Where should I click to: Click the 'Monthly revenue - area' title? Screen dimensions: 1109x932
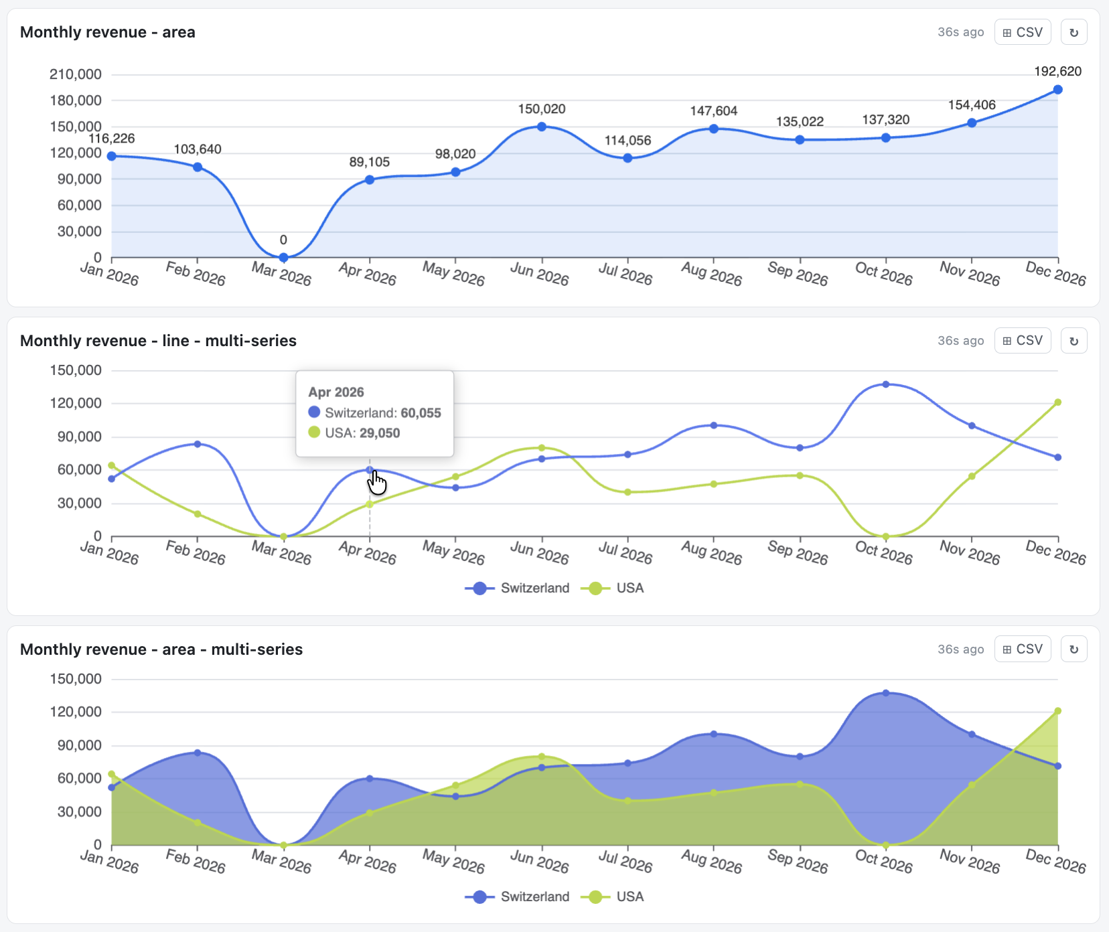click(108, 32)
